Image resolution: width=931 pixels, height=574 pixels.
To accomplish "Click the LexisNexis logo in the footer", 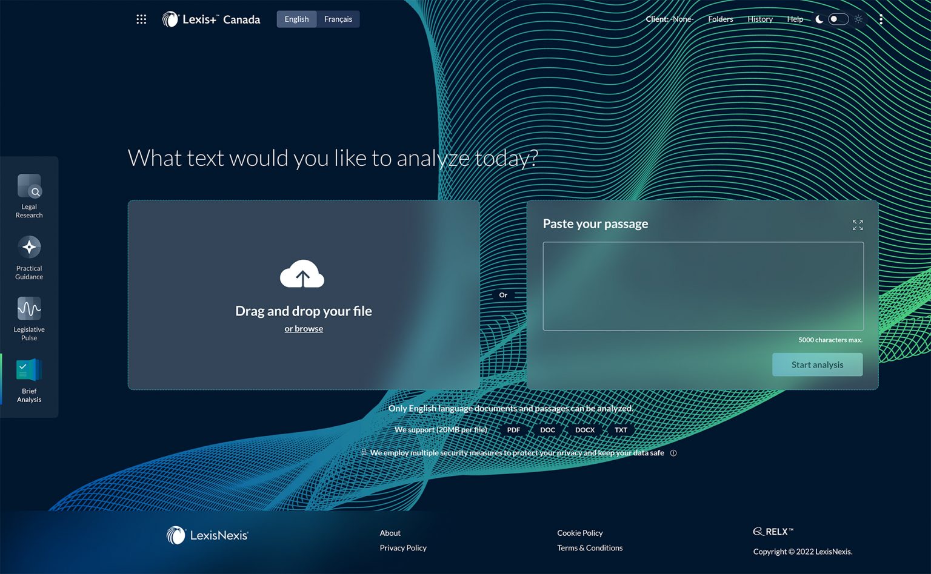I will [207, 535].
